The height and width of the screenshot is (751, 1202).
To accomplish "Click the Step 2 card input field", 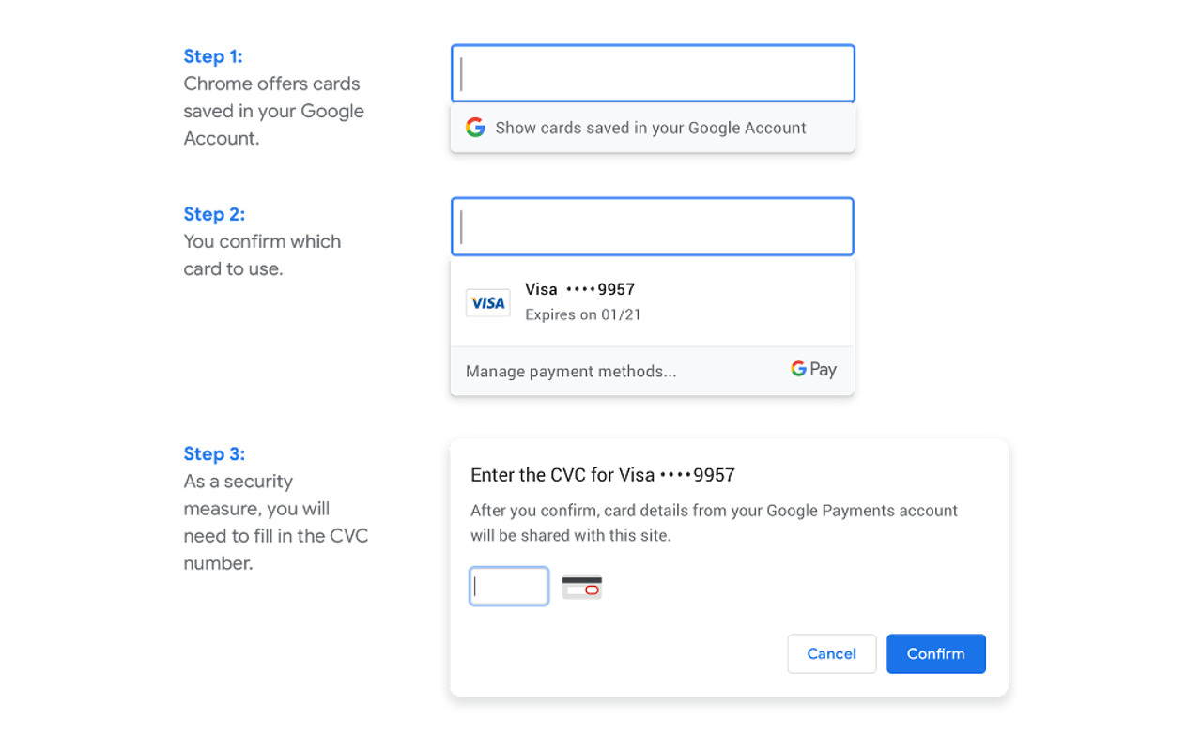I will pos(653,226).
